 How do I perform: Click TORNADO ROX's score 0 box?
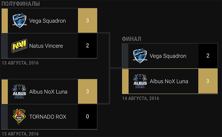point(88,117)
